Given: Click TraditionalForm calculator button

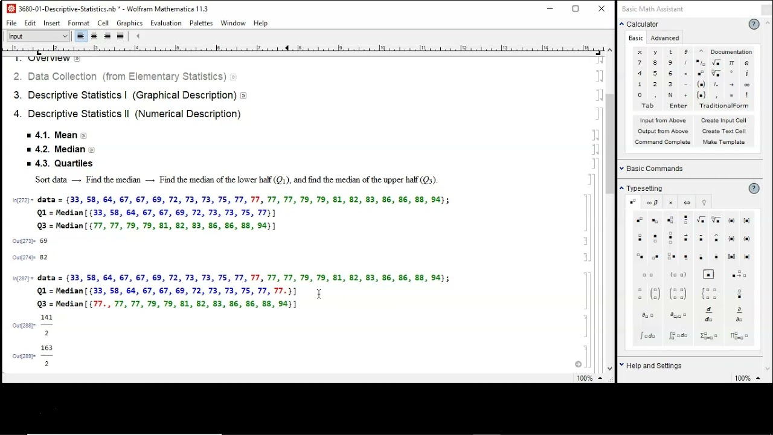Looking at the screenshot, I should click(x=723, y=106).
